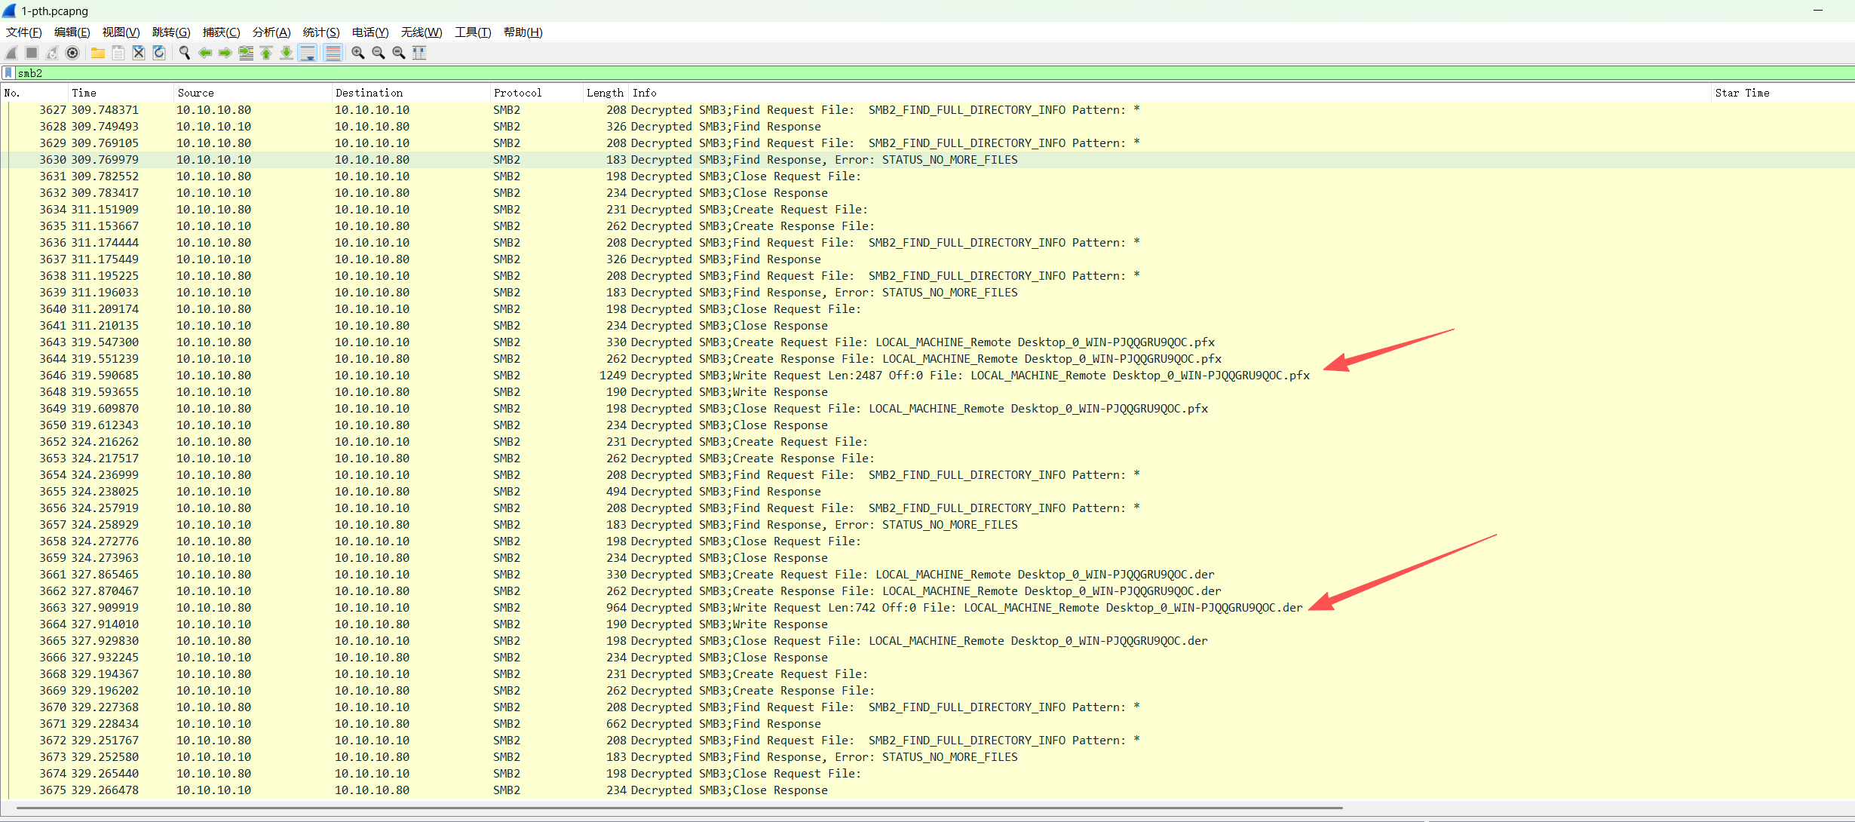Reload the capture file
This screenshot has width=1855, height=822.
pos(159,53)
